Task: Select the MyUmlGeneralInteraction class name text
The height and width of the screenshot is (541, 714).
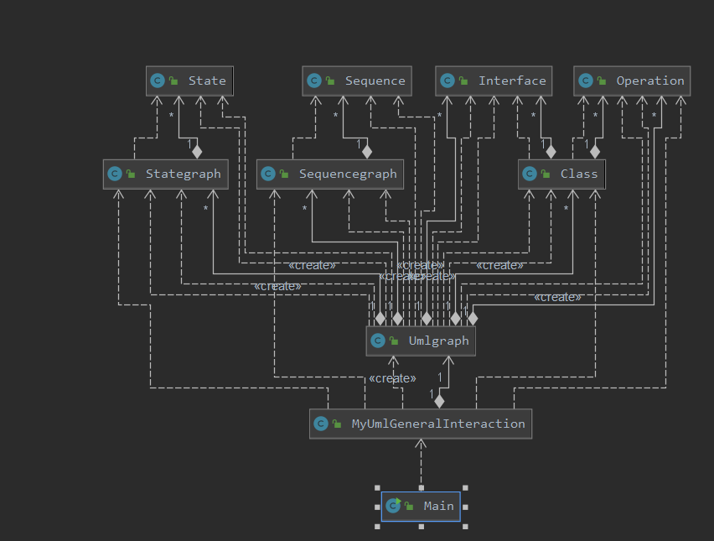Action: pyautogui.click(x=438, y=424)
